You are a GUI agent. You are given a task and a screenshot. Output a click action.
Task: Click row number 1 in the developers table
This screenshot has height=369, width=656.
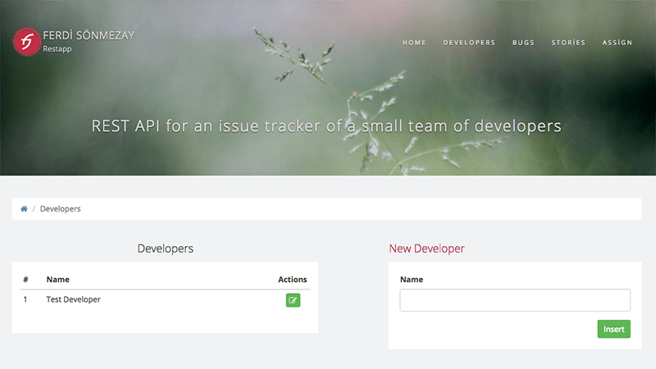pyautogui.click(x=25, y=299)
